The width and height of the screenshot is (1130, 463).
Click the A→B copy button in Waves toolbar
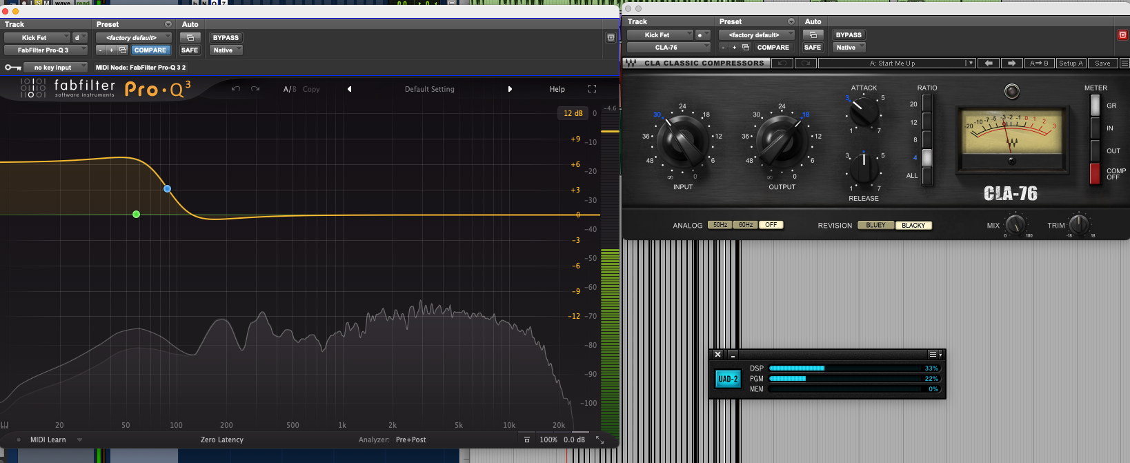point(1038,63)
